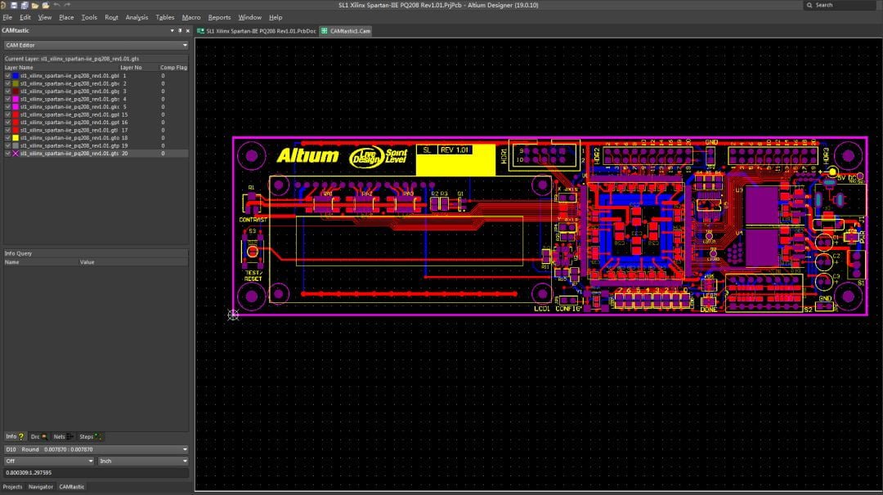Click blue color swatch of layer 1
The width and height of the screenshot is (883, 495).
click(16, 75)
